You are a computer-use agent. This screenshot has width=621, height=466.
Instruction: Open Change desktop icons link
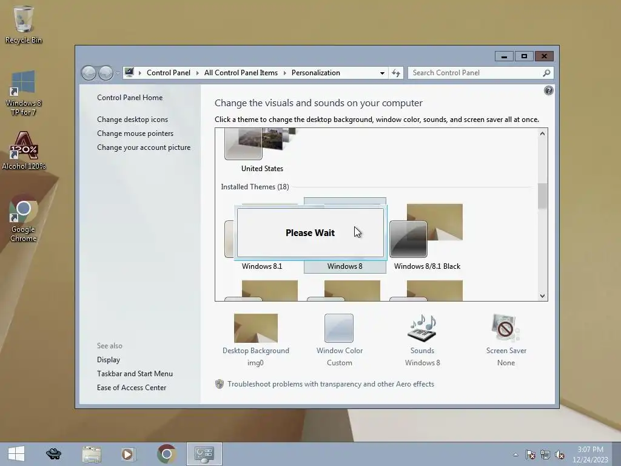(132, 120)
